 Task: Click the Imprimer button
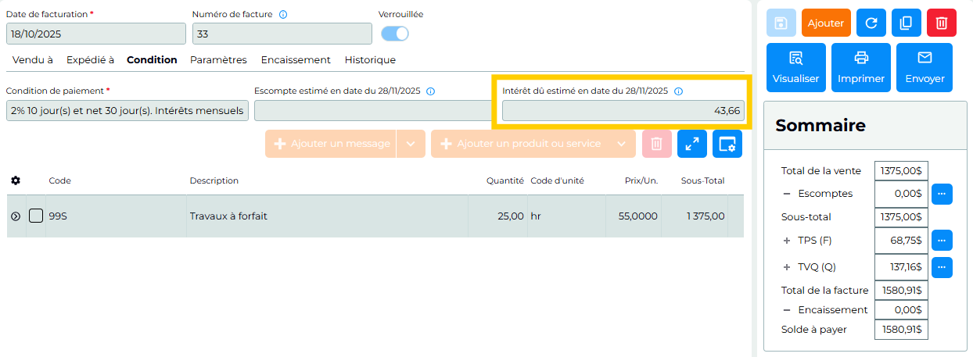point(860,67)
